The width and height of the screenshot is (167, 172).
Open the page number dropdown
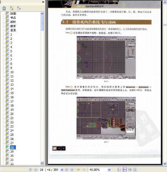click(x=62, y=170)
